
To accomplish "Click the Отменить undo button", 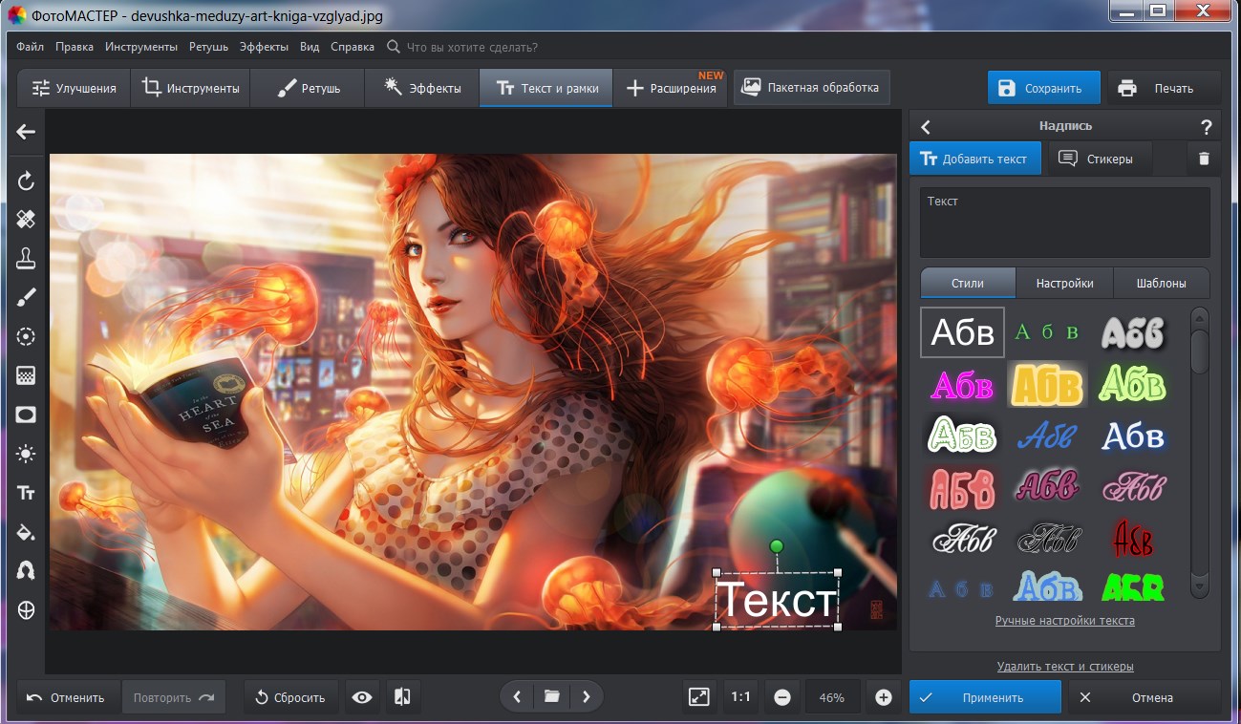I will click(x=69, y=697).
